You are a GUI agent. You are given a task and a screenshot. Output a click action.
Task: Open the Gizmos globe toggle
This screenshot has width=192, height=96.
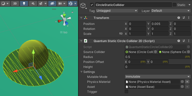71,3
